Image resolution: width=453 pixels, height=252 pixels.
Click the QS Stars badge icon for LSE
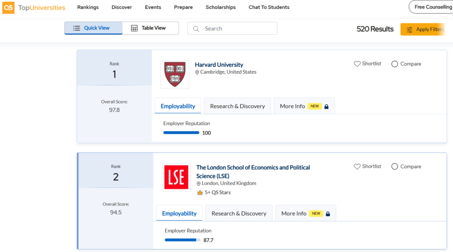click(x=200, y=193)
